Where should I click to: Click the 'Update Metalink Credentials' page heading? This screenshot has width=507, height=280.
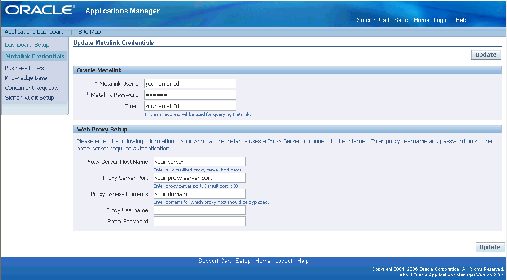114,43
